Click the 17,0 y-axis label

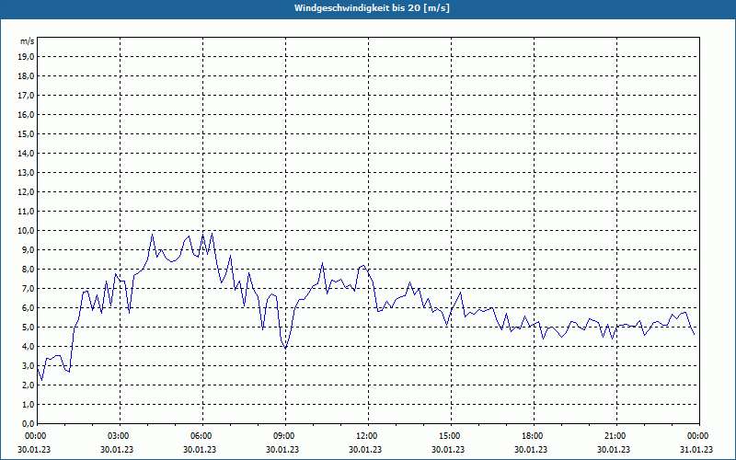(x=26, y=96)
